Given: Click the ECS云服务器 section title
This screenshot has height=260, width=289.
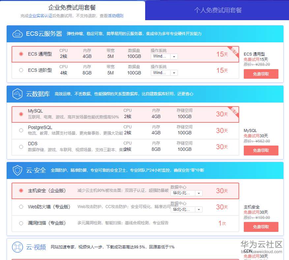Looking at the screenshot, I should pos(44,34).
